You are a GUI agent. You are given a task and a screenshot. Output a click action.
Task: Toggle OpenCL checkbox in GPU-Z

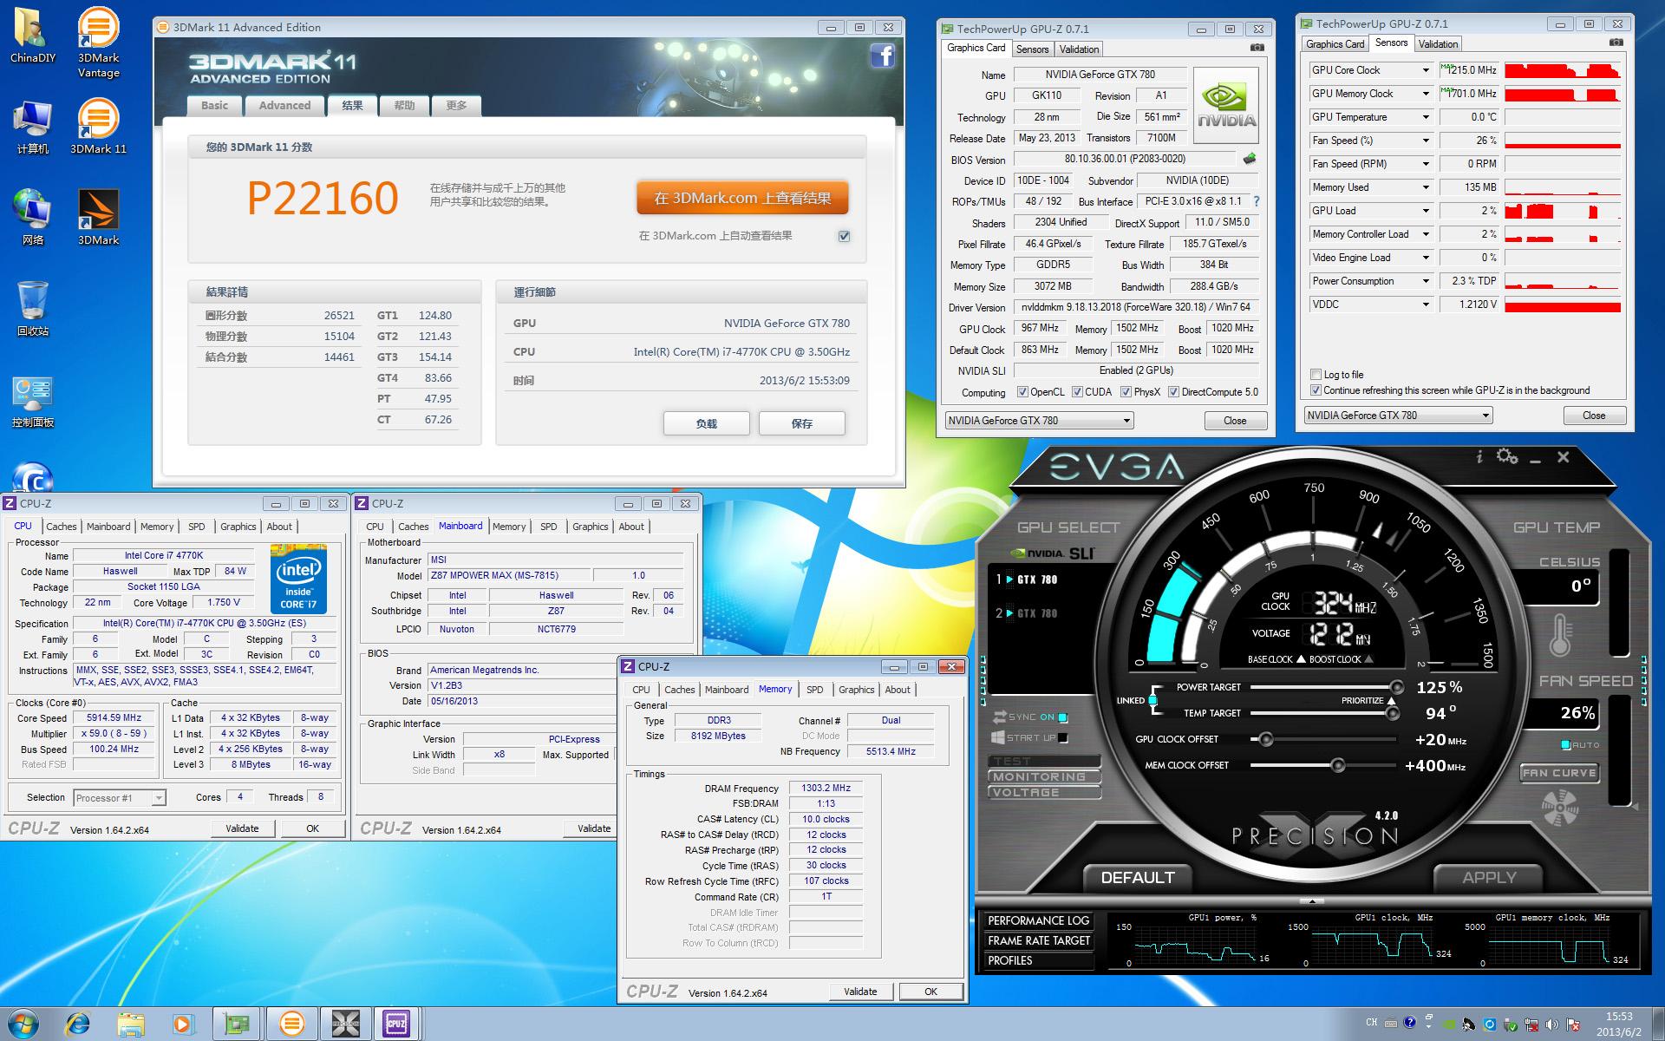1022,392
